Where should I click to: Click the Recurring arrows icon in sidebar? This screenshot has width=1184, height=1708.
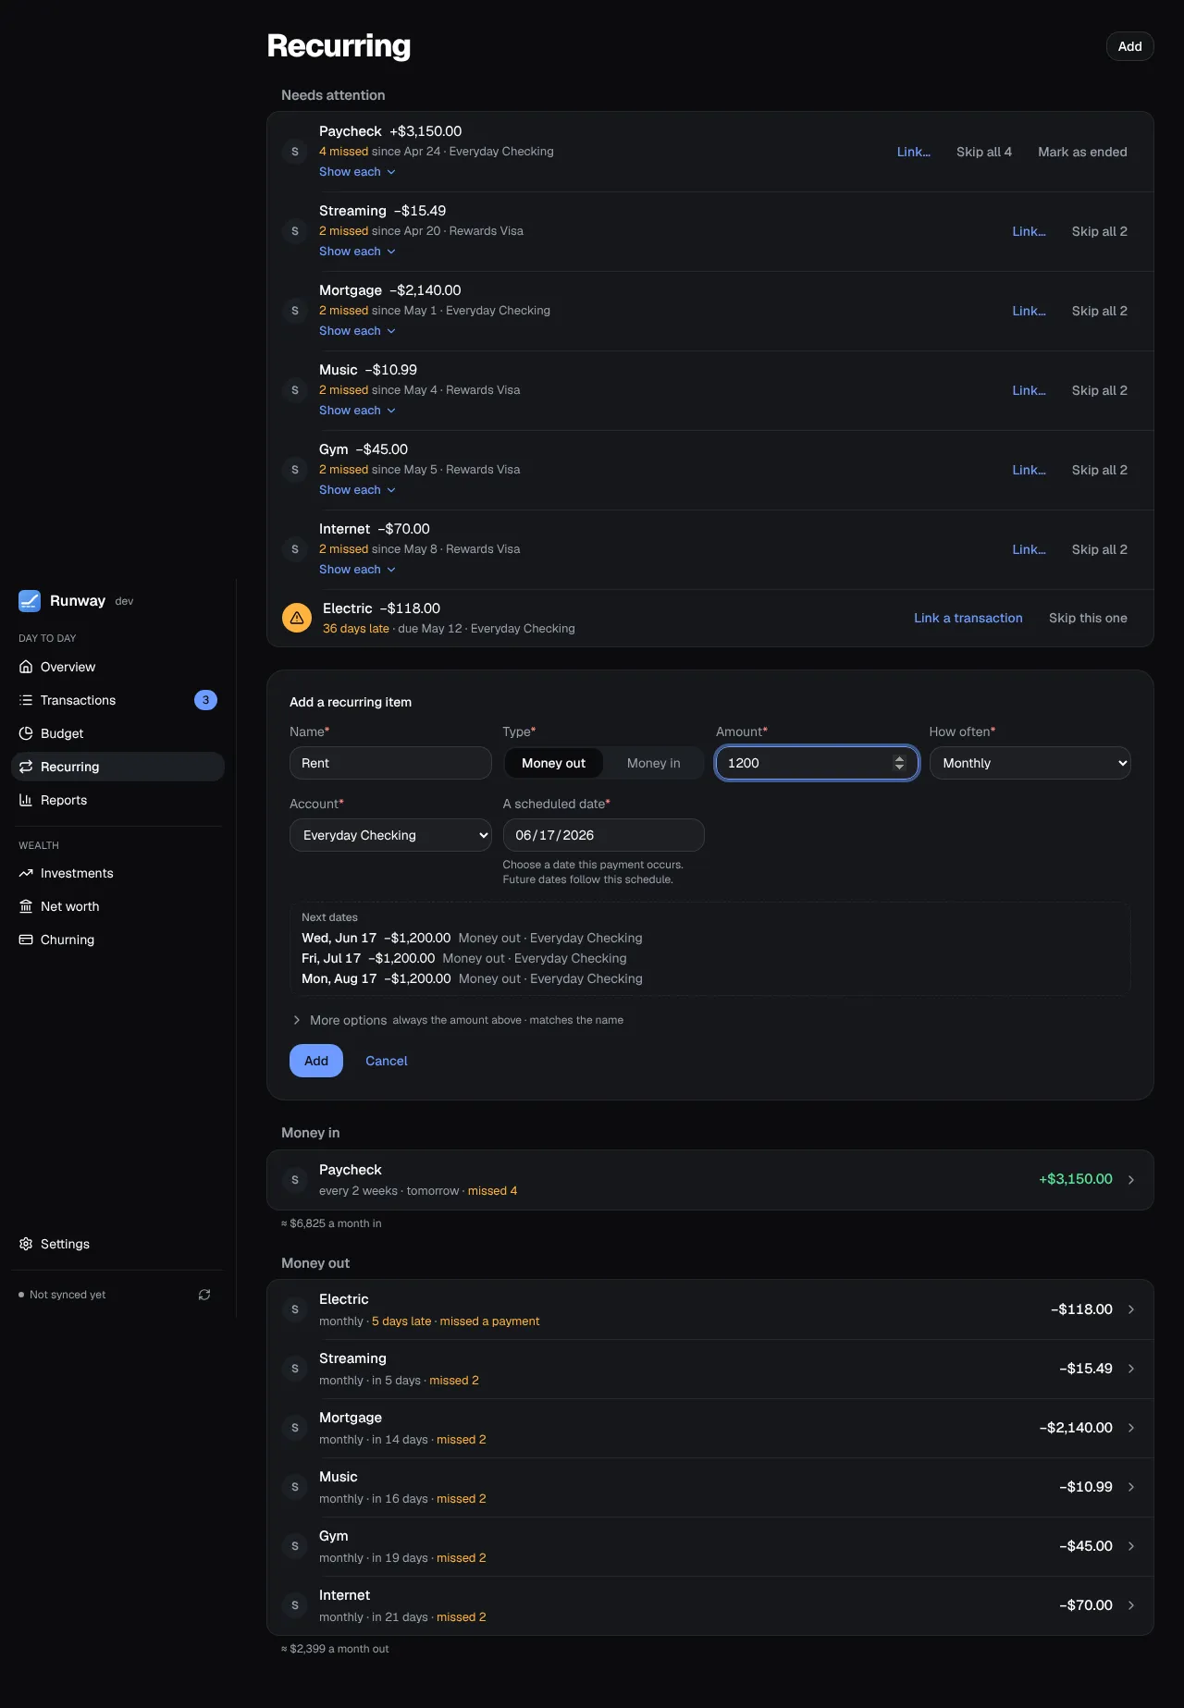coord(26,767)
